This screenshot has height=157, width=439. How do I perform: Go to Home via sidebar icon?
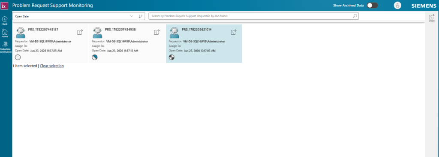[x=4, y=31]
